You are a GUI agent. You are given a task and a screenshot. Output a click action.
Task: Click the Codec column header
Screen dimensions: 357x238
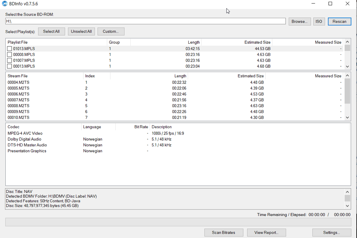click(x=43, y=127)
